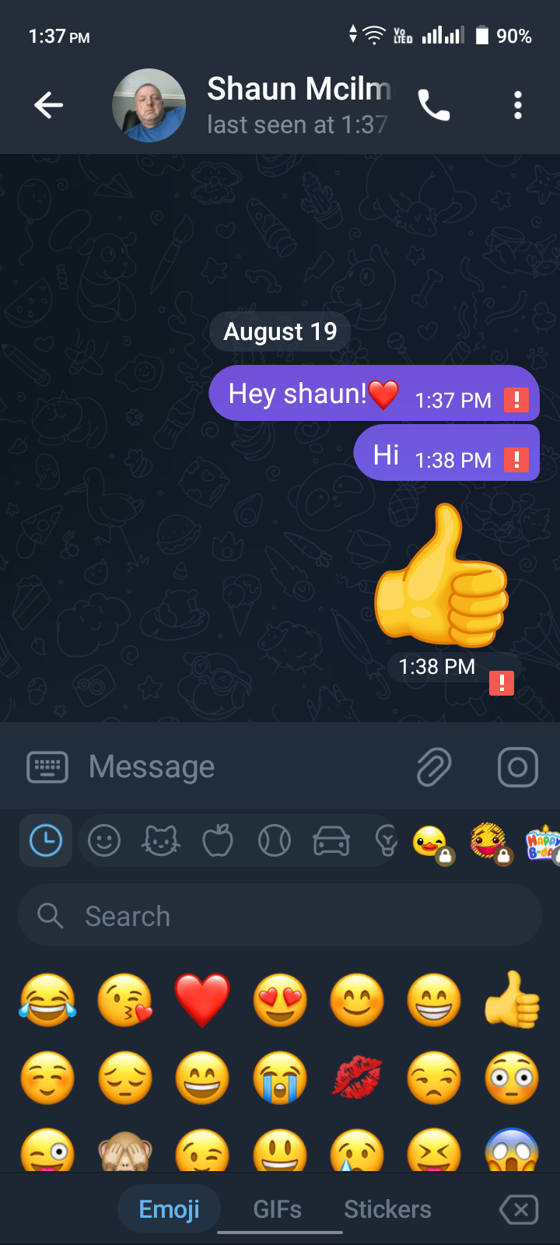Focus the emoji Search field
This screenshot has width=560, height=1245.
click(280, 916)
